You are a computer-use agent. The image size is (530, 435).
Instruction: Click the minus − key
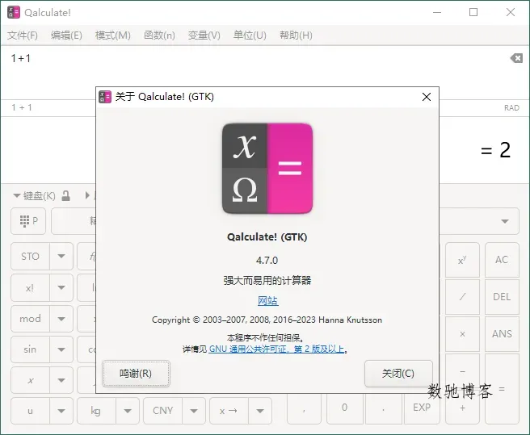[462, 371]
